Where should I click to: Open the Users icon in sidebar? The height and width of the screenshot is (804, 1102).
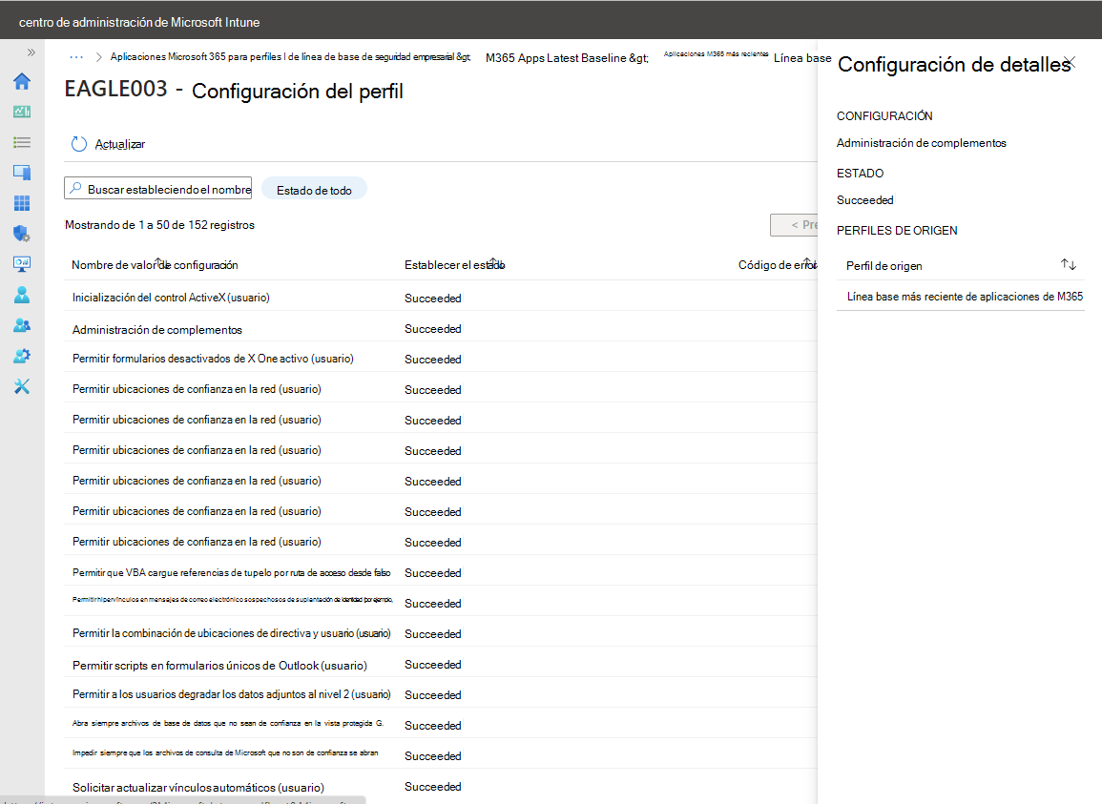click(22, 295)
